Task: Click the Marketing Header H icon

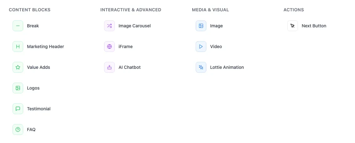Action: 18,47
